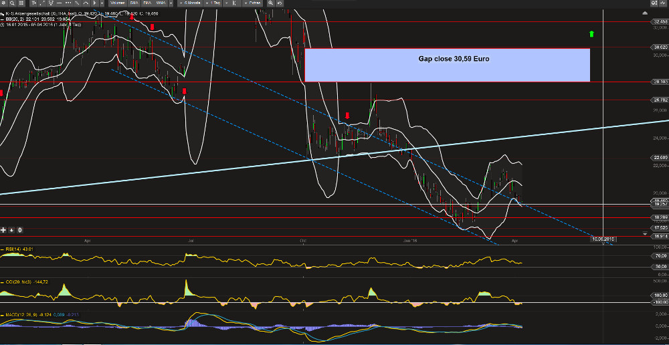This screenshot has width=669, height=345.
Task: Open the 1 Tag interval dropdown
Action: (x=214, y=3)
